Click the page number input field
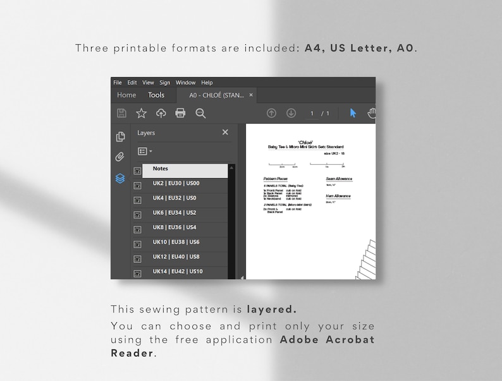The image size is (502, 381). (312, 114)
